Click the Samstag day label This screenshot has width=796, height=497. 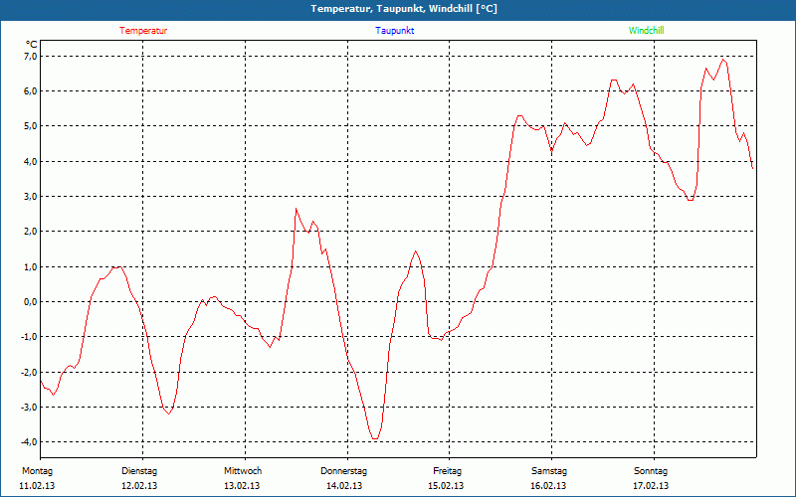click(549, 471)
